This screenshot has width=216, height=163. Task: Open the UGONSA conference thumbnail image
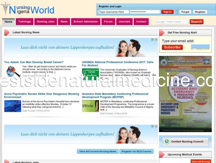(90, 74)
